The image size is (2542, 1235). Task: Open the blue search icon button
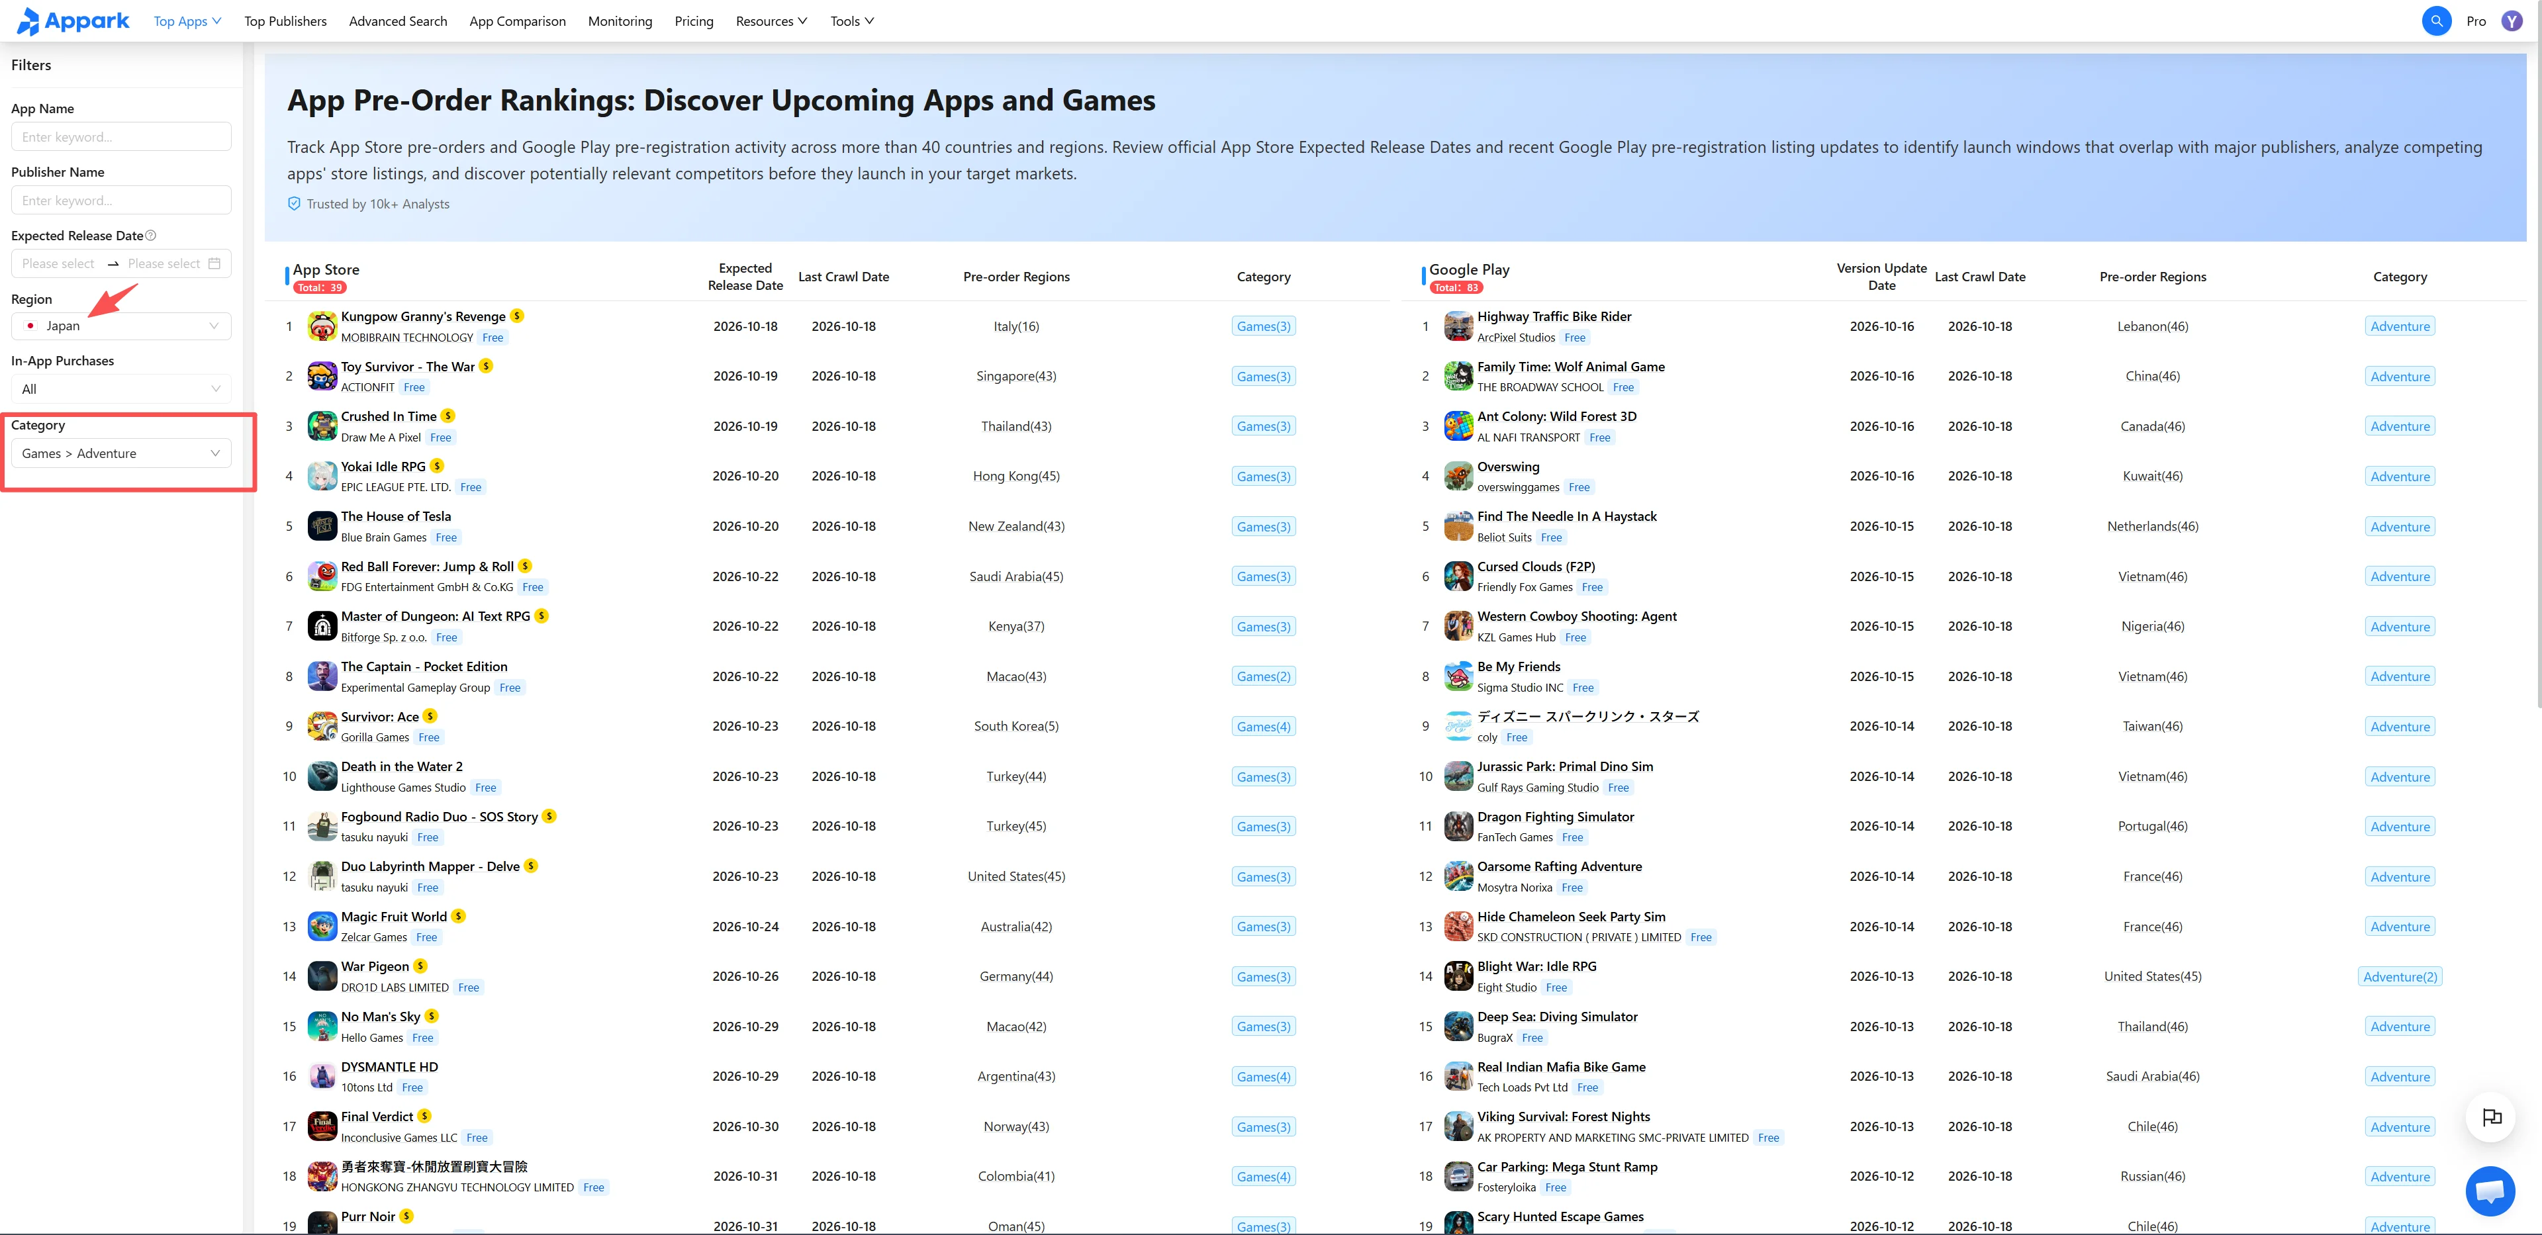2436,21
